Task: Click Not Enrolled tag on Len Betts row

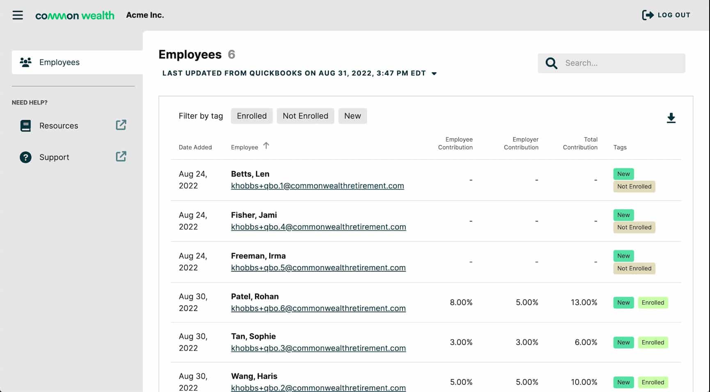Action: (x=634, y=187)
